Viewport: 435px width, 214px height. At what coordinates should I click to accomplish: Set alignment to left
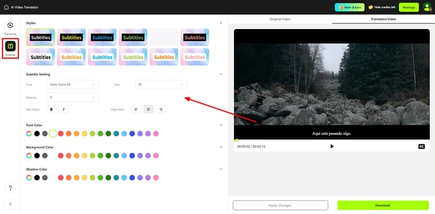point(136,110)
